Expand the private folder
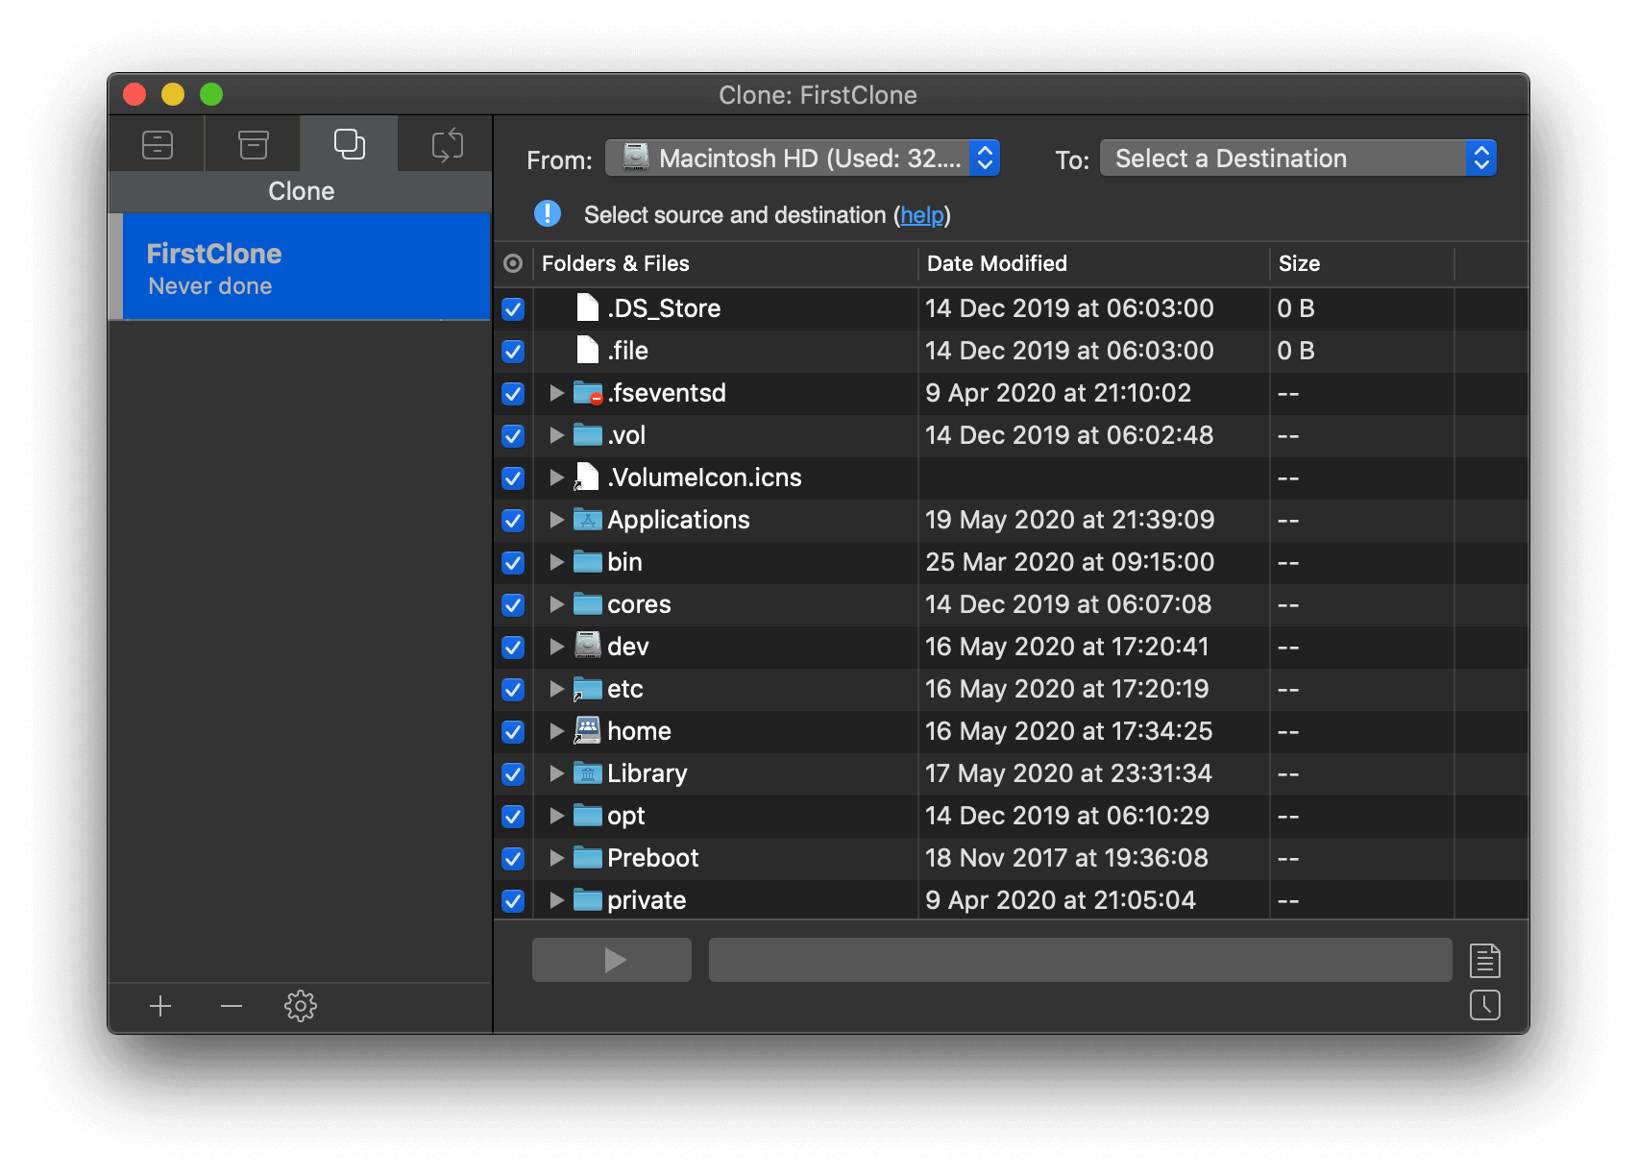 (556, 900)
